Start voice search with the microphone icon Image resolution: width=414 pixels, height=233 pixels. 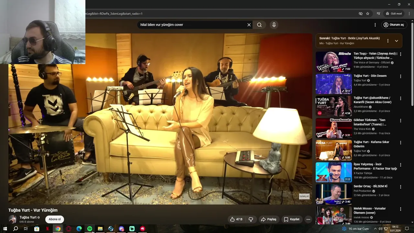pos(274,25)
